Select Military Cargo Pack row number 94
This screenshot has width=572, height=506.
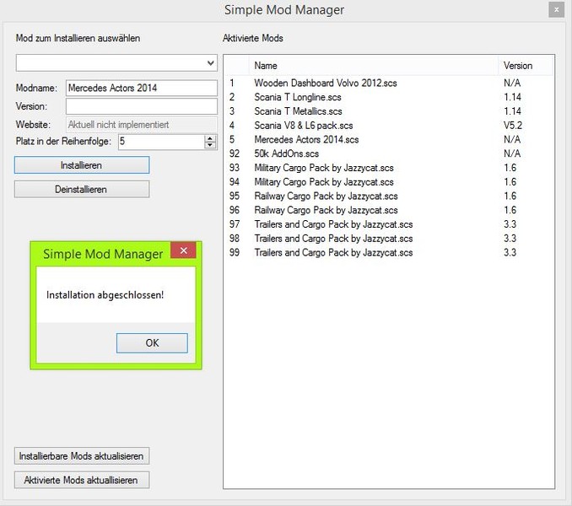coord(389,182)
